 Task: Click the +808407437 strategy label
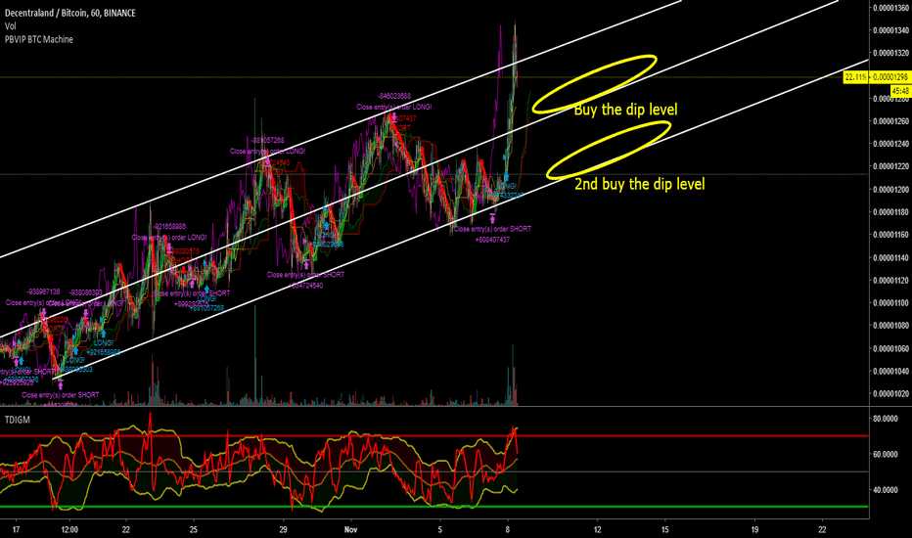tap(492, 240)
